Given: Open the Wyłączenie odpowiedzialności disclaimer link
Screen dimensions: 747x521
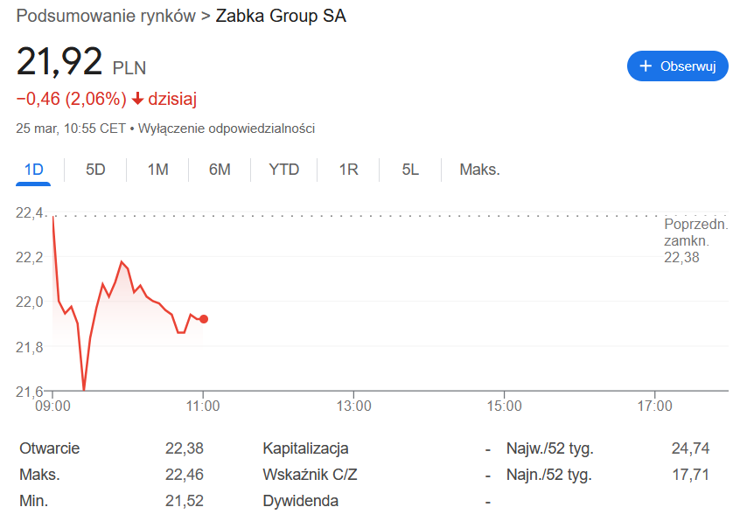Looking at the screenshot, I should click(x=227, y=129).
